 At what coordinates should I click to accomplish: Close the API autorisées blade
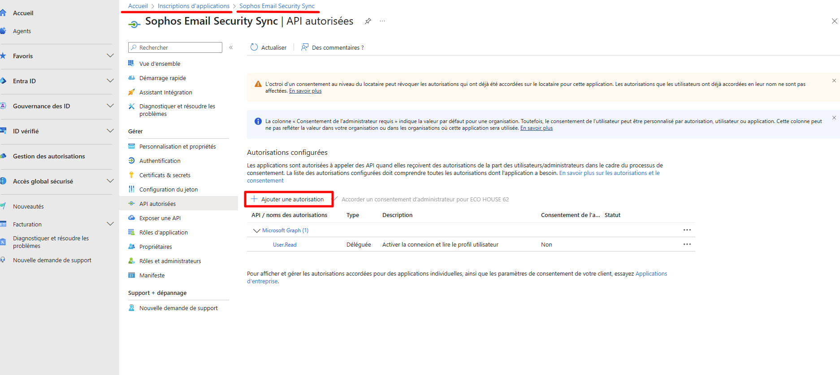point(835,21)
